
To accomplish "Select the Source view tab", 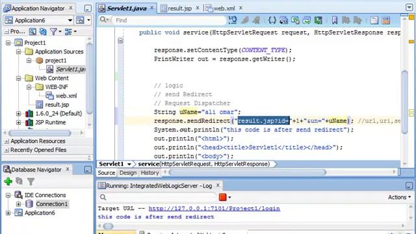I will point(107,173).
